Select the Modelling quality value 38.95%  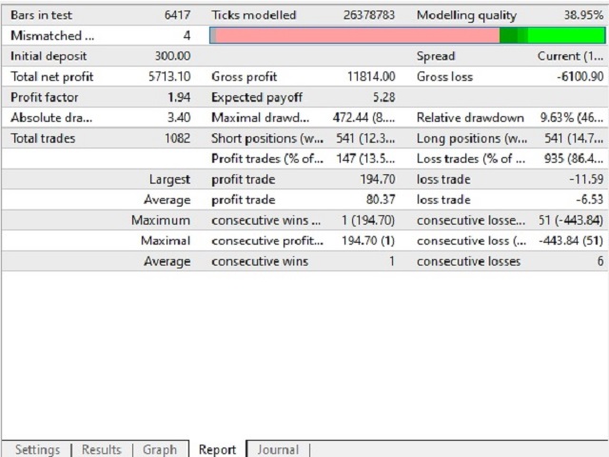coord(583,15)
